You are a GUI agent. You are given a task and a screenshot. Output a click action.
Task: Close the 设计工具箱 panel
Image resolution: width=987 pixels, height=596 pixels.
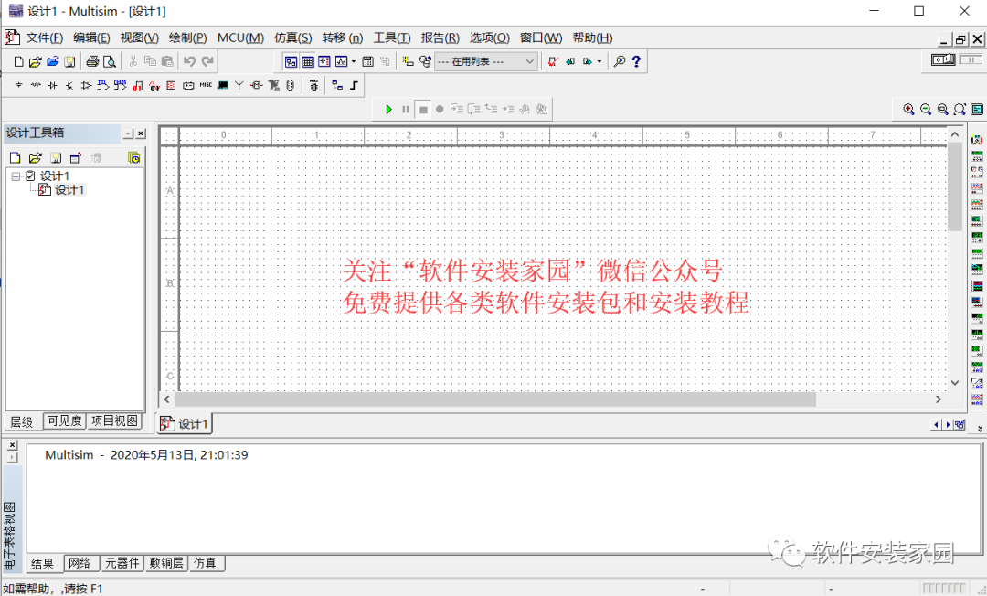pos(141,133)
